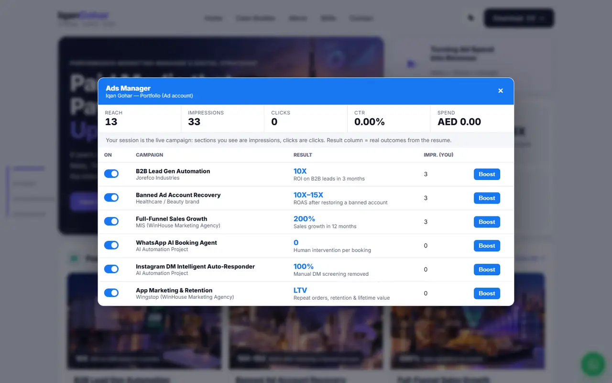The height and width of the screenshot is (383, 612).
Task: Turn off the WhatsApp AI Booking Agent toggle
Action: coord(111,246)
